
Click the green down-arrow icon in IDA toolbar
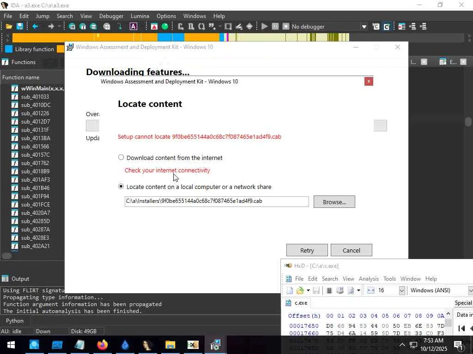tap(120, 26)
